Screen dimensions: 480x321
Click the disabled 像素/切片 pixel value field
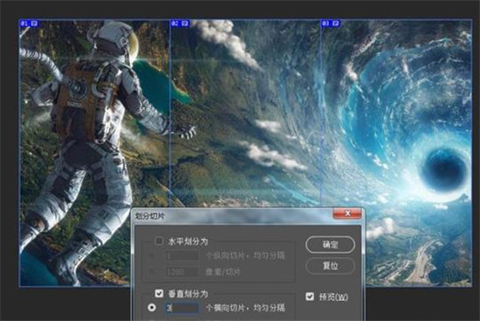[182, 271]
